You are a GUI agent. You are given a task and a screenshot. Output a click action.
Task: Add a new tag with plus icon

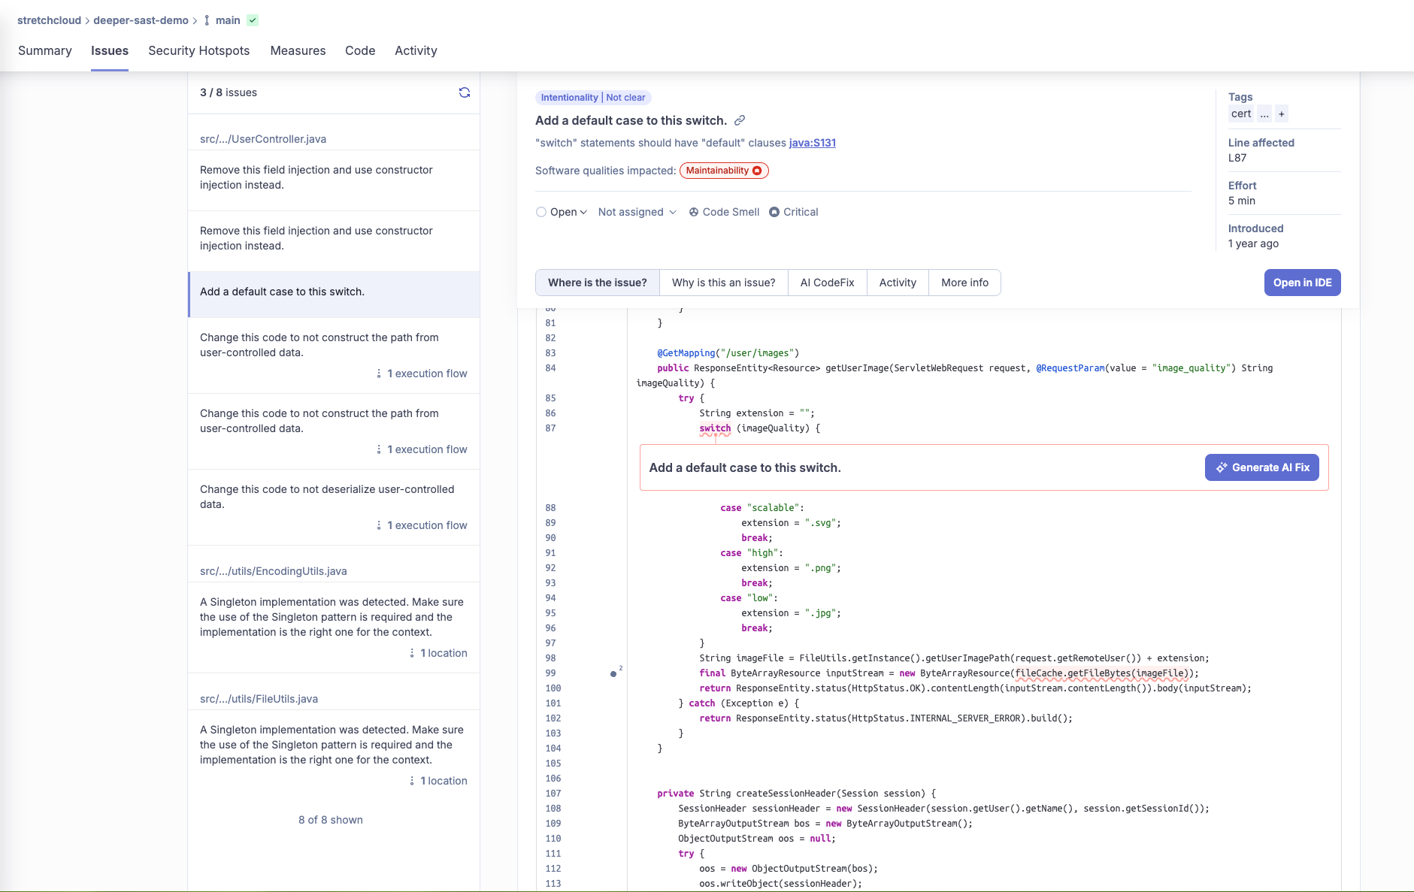point(1282,114)
